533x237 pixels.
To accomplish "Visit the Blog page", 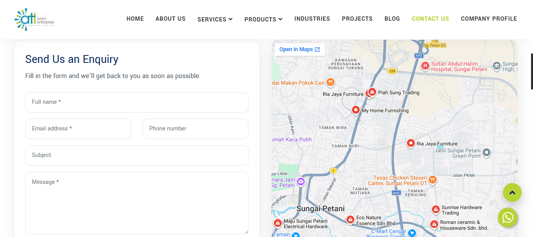I will [392, 19].
